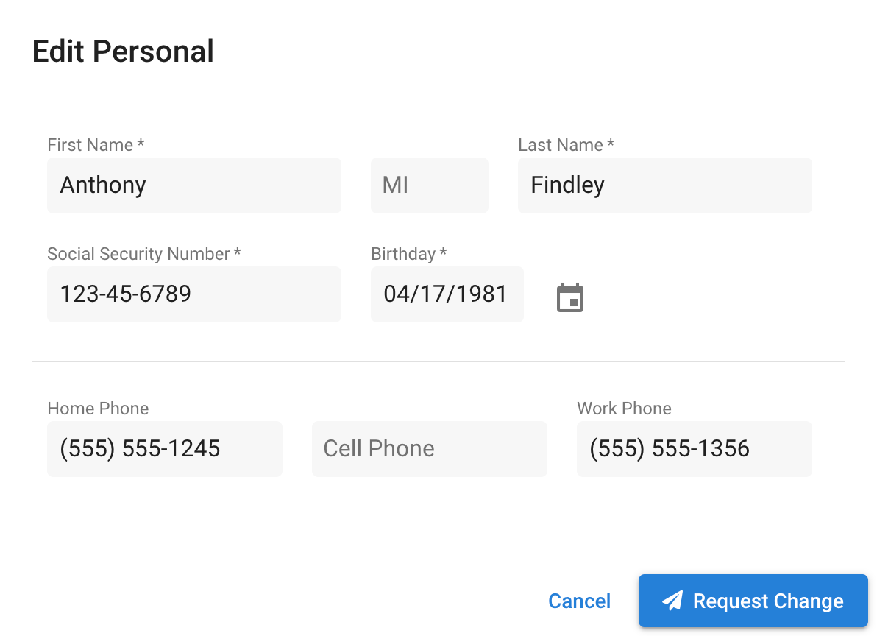
Task: Focus the MI middle initial field
Action: point(430,185)
